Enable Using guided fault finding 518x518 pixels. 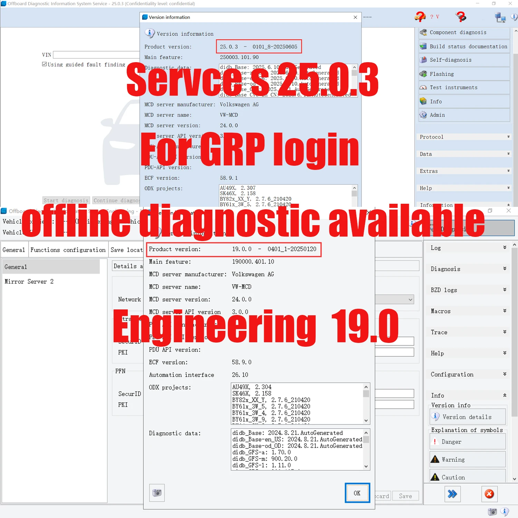click(44, 64)
